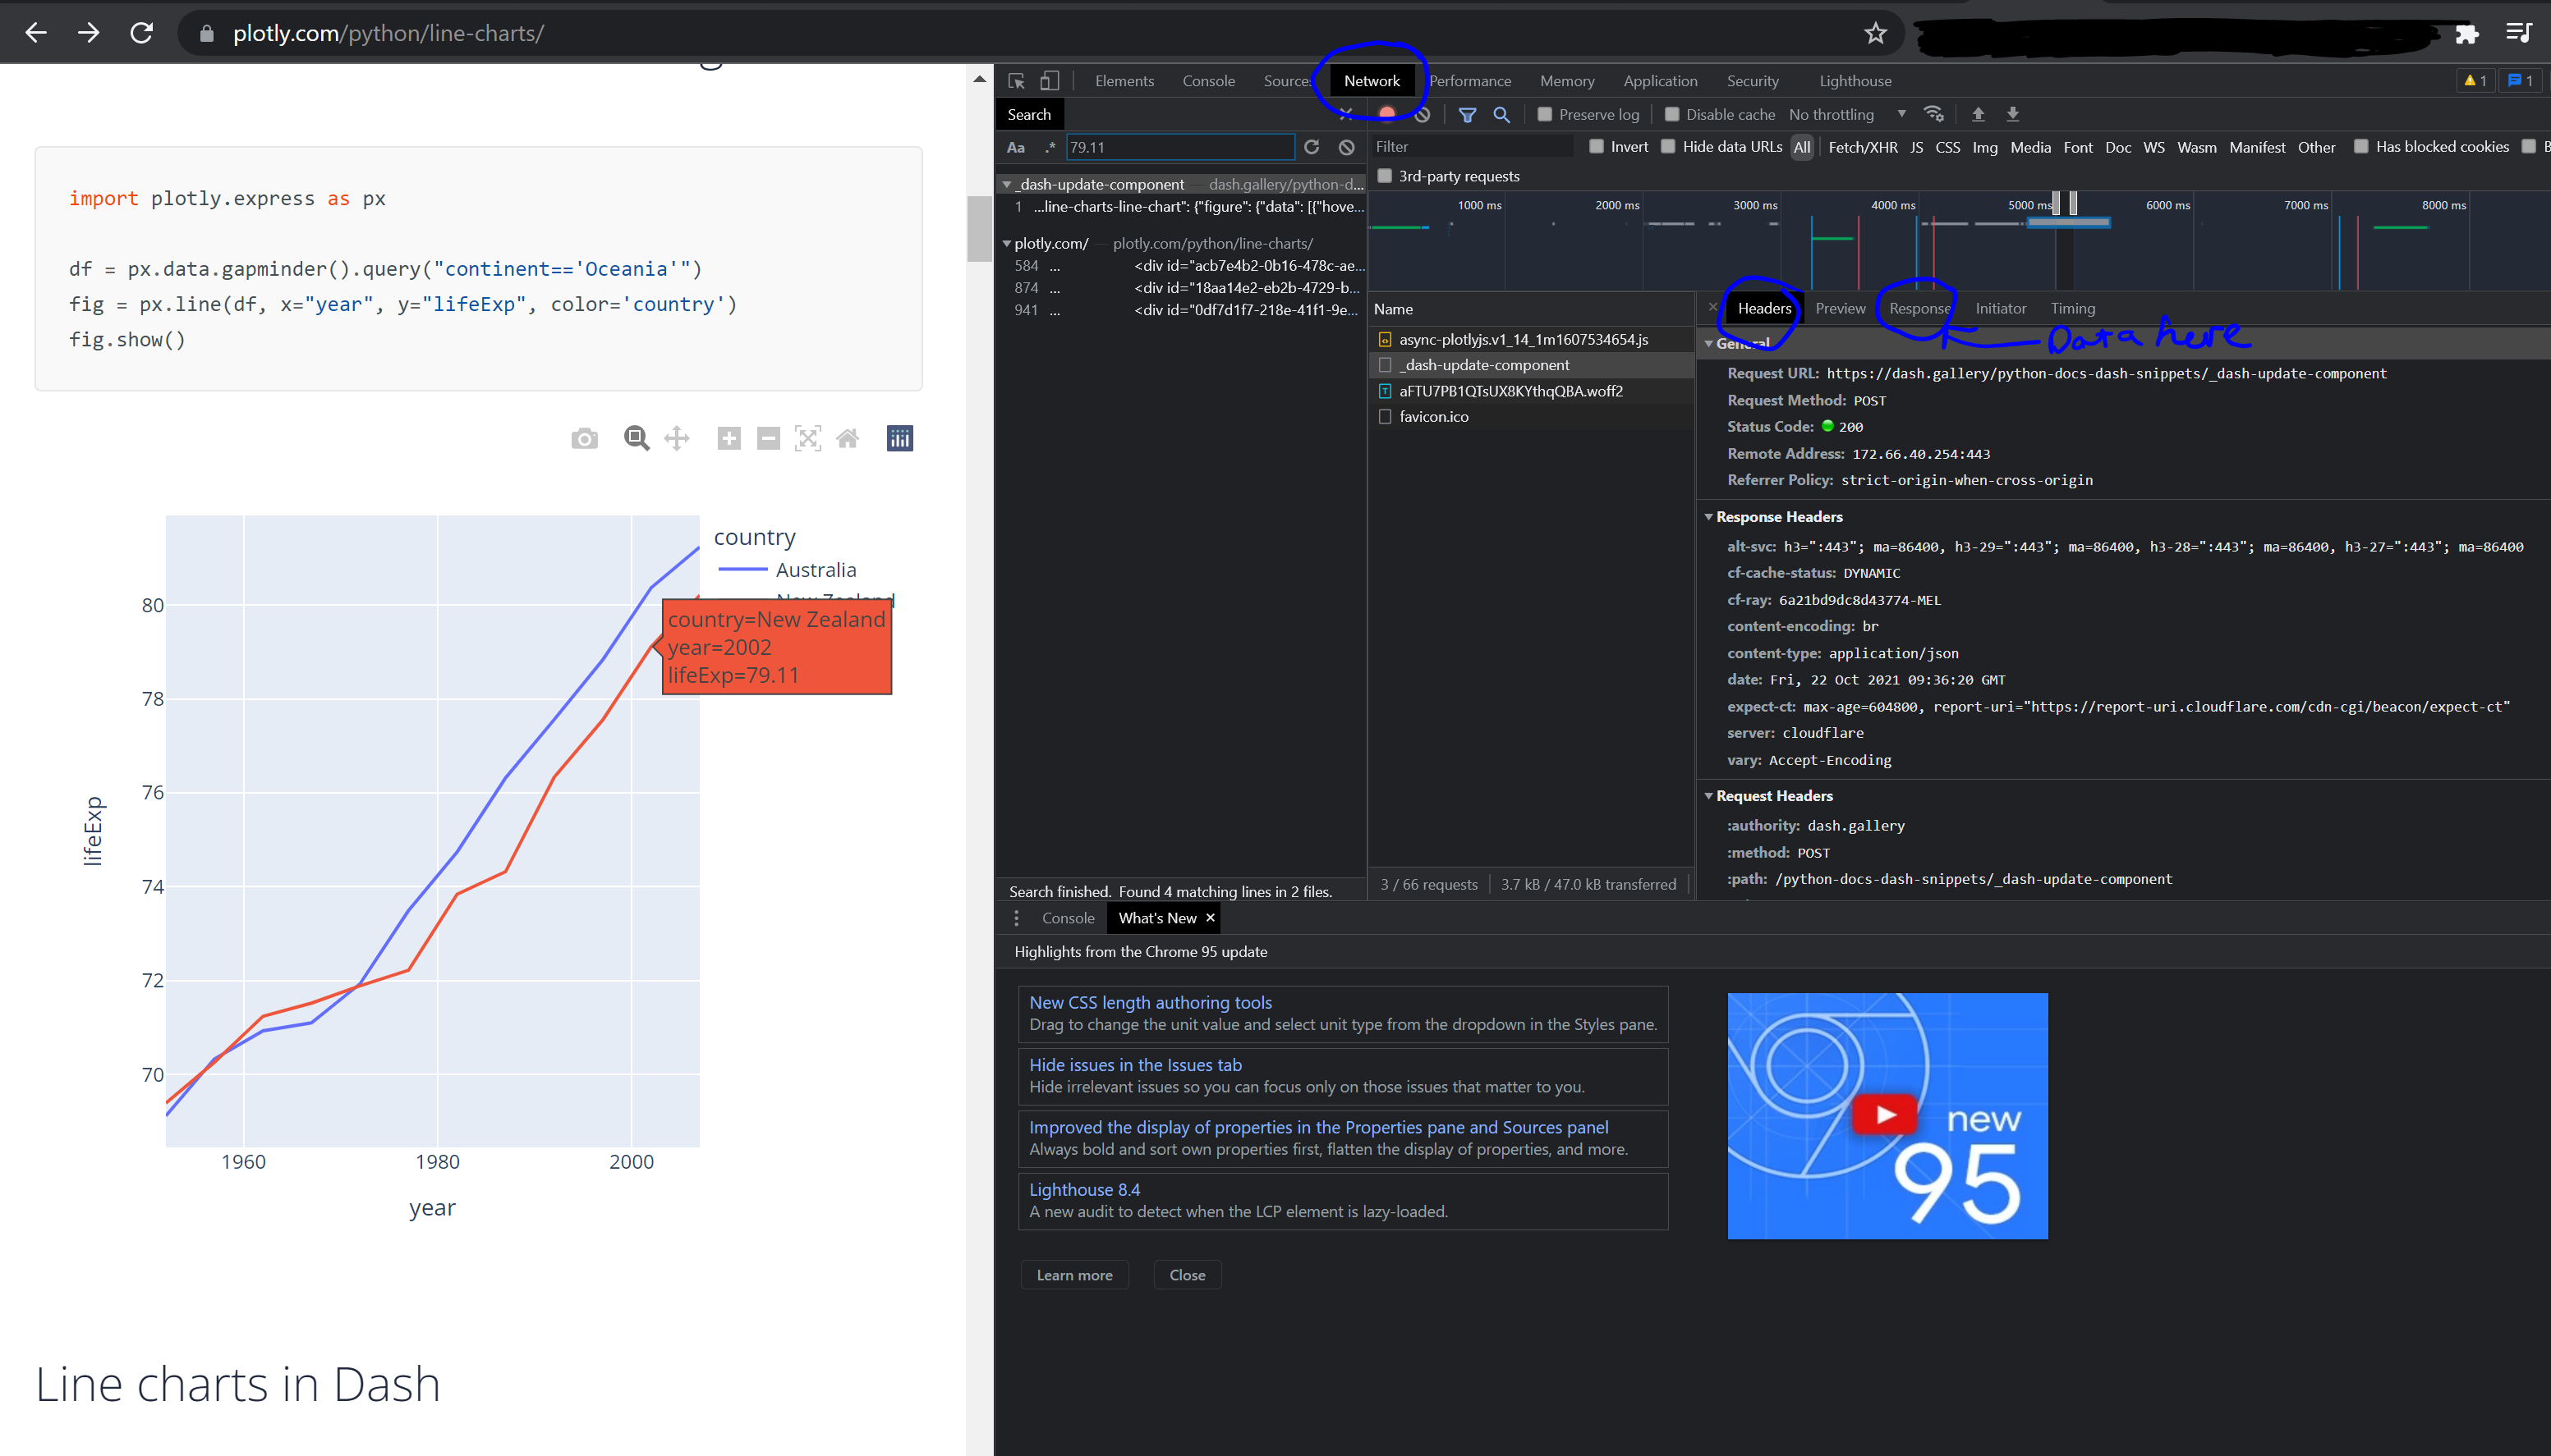
Task: Switch to the Preview tab
Action: click(x=1841, y=308)
